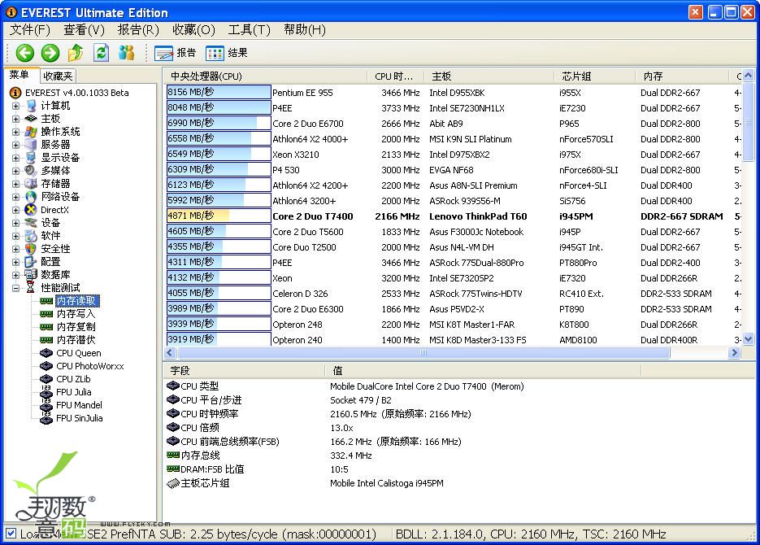Open the 文件(F) menu
This screenshot has height=545, width=760.
29,30
